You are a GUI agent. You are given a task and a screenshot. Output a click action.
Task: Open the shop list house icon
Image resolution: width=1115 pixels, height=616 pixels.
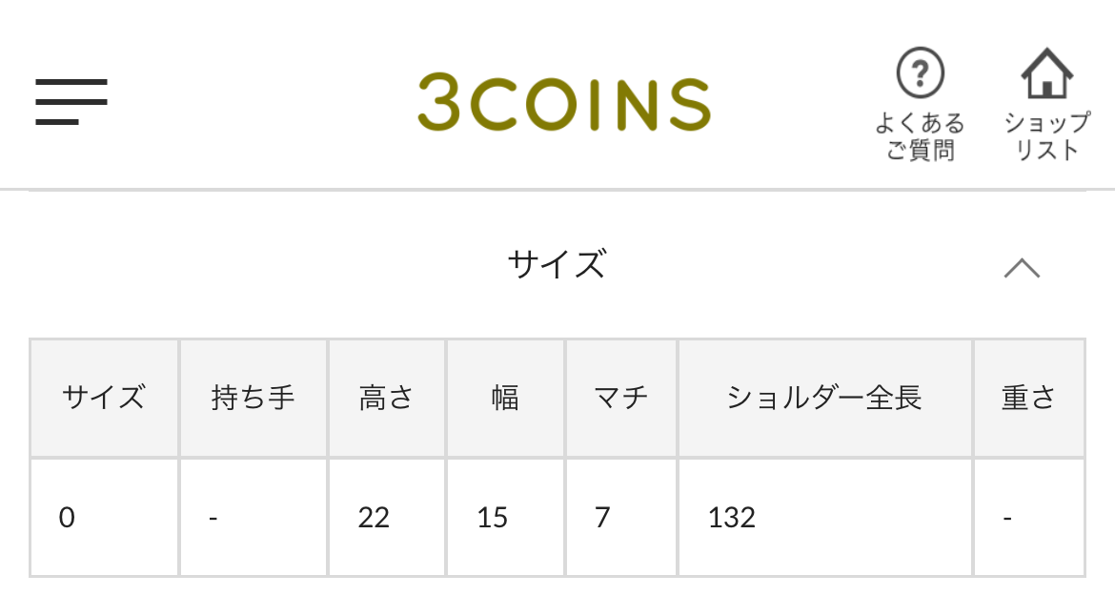[x=1046, y=72]
